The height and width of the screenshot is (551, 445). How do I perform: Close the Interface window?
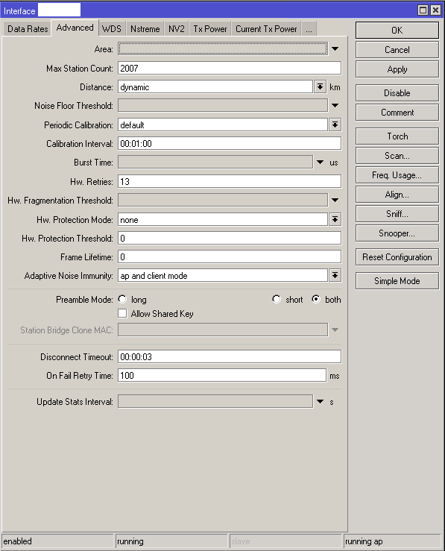point(435,10)
